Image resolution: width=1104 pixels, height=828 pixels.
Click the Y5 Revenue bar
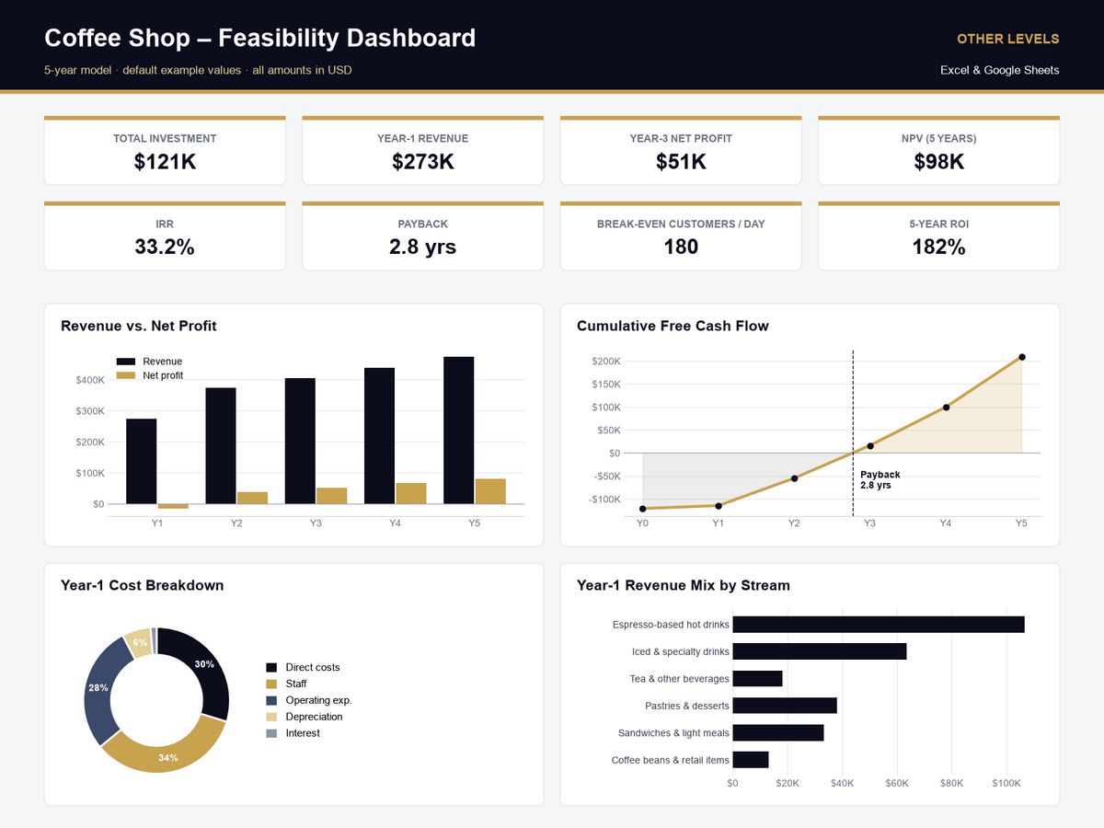click(x=459, y=431)
